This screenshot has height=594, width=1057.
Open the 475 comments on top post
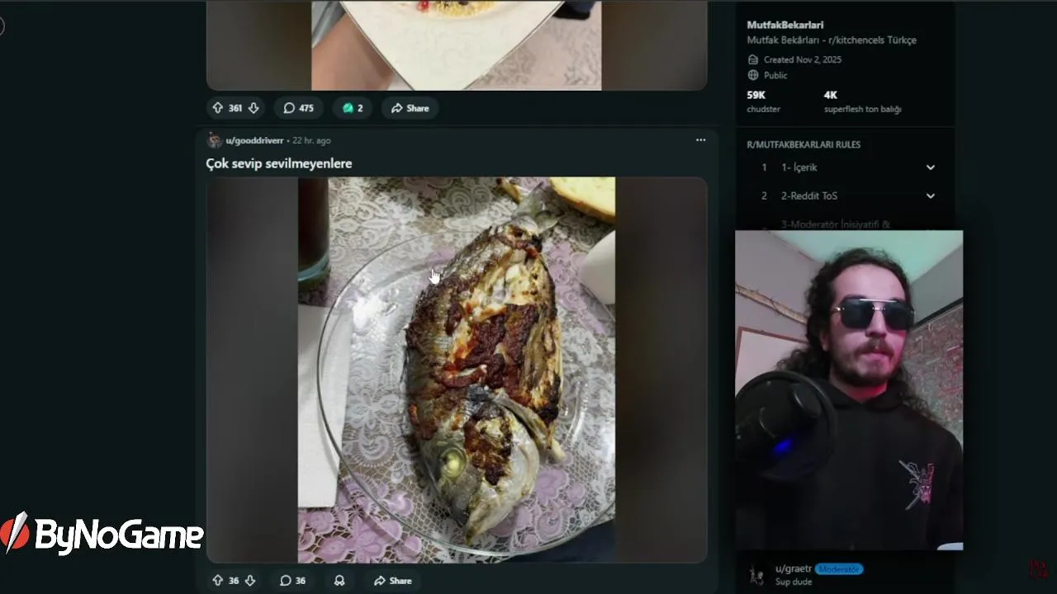[x=298, y=108]
